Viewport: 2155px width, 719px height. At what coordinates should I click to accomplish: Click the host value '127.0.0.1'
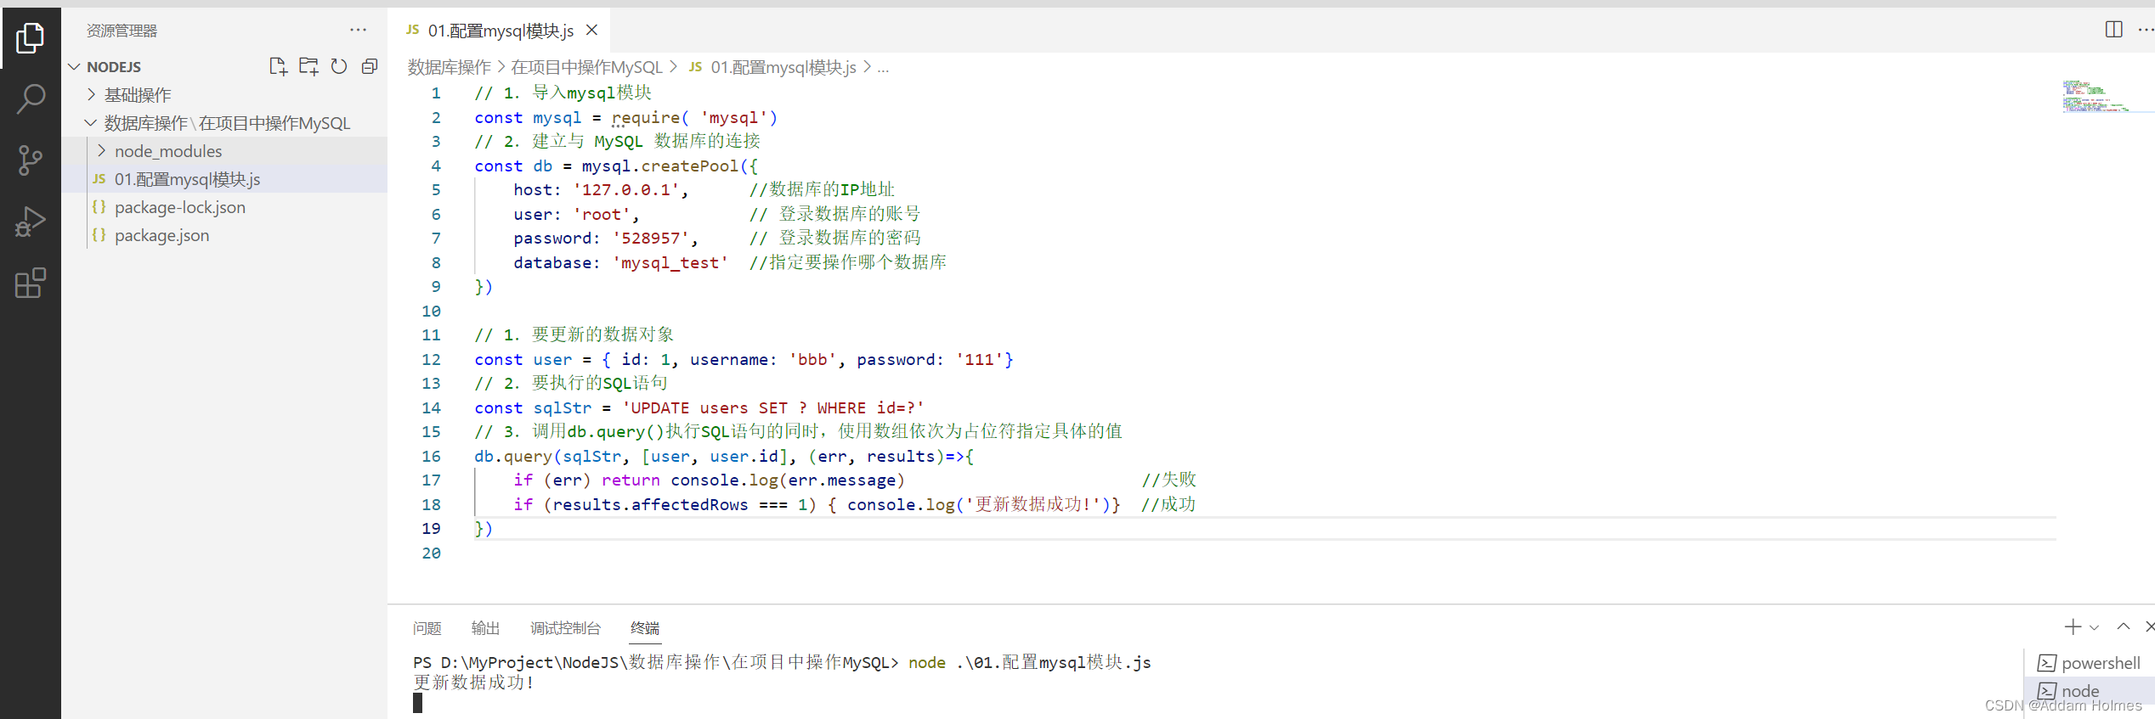[x=626, y=190]
